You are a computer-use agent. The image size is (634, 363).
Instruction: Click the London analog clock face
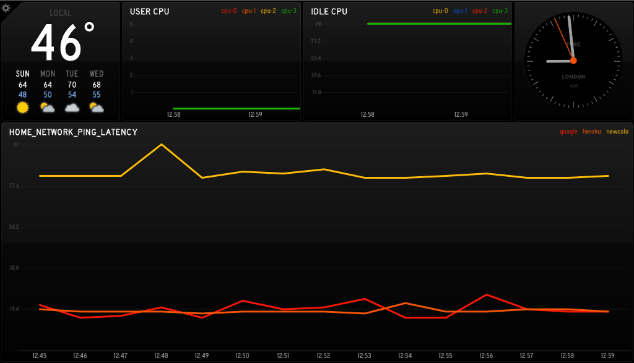[573, 61]
